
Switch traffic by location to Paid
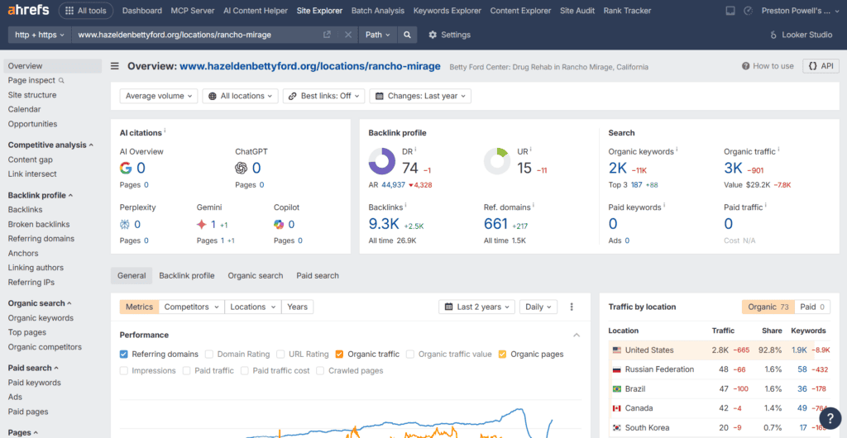click(x=813, y=307)
